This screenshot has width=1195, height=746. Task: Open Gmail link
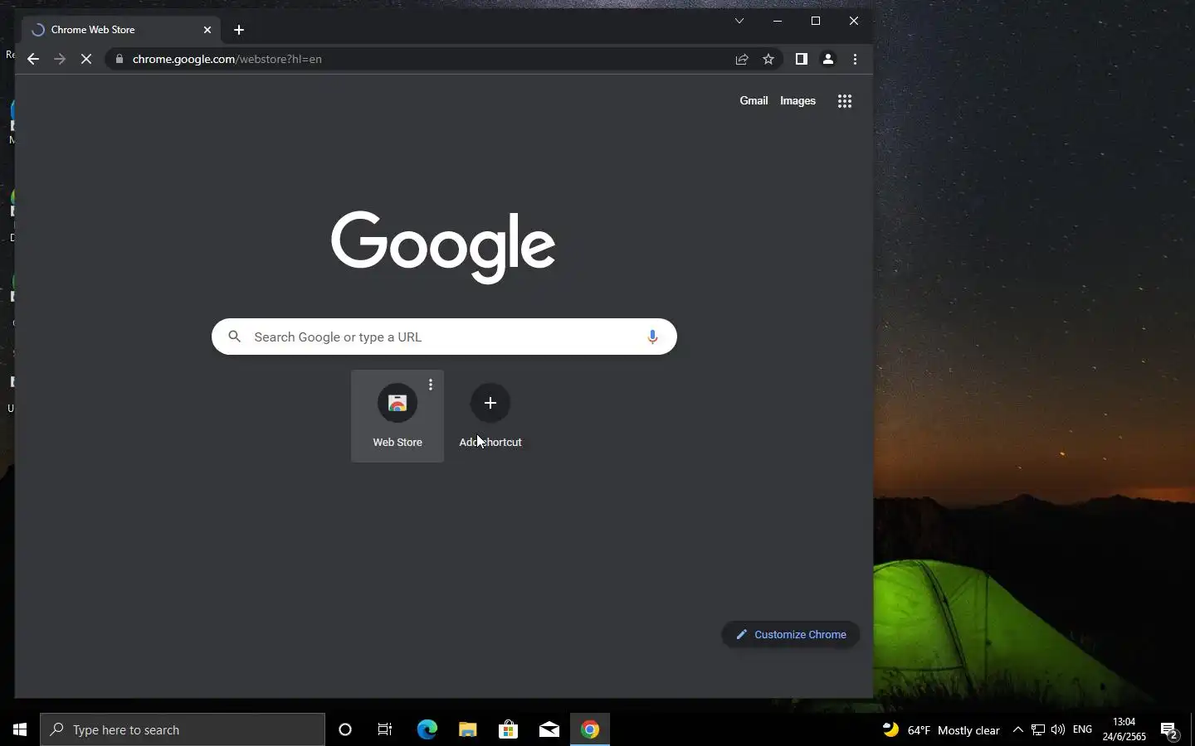click(x=754, y=100)
